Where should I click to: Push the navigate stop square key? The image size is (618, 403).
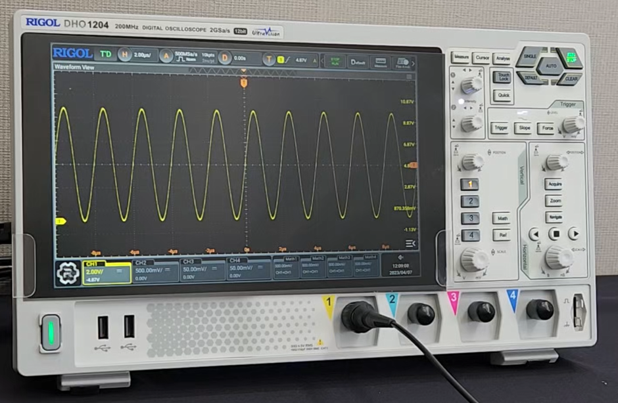pos(555,234)
